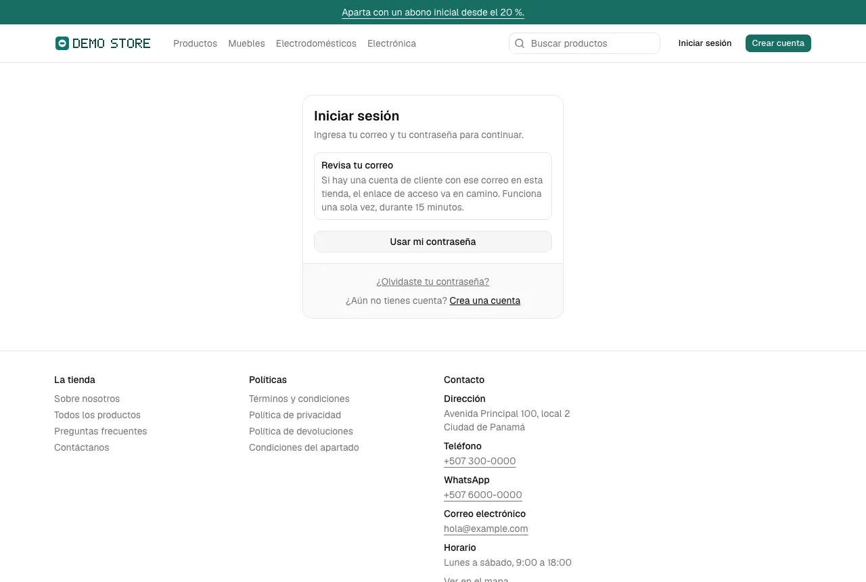The image size is (866, 582).
Task: Select the Revisa tu correo notice title
Action: pyautogui.click(x=357, y=165)
